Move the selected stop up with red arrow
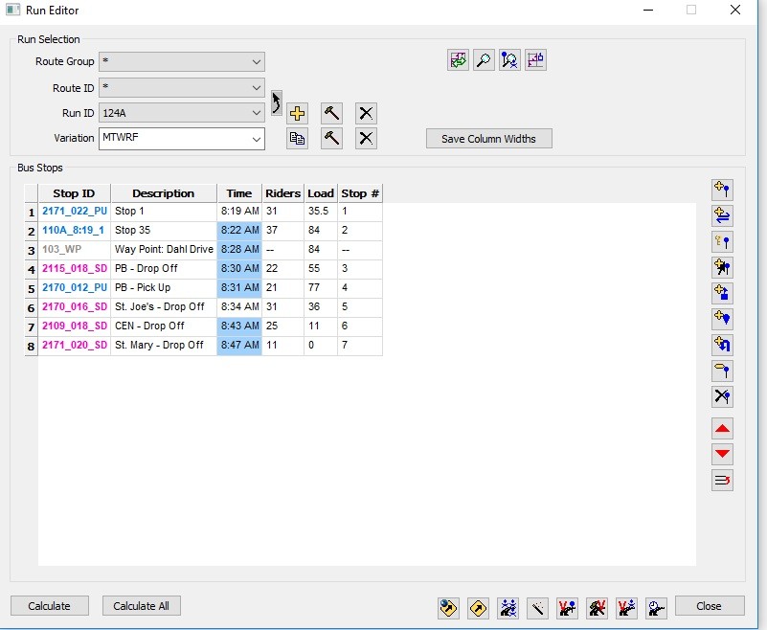767x630 pixels. point(723,429)
